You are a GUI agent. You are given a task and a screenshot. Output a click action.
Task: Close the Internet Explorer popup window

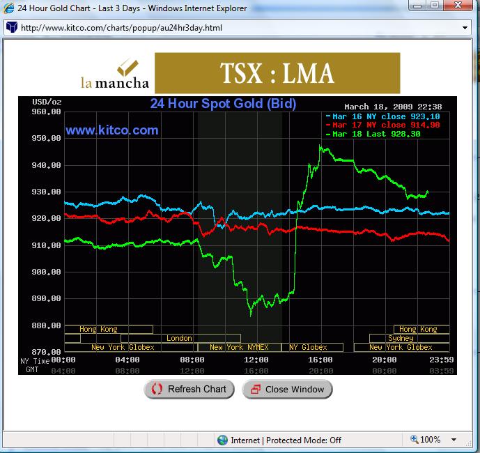click(x=458, y=5)
